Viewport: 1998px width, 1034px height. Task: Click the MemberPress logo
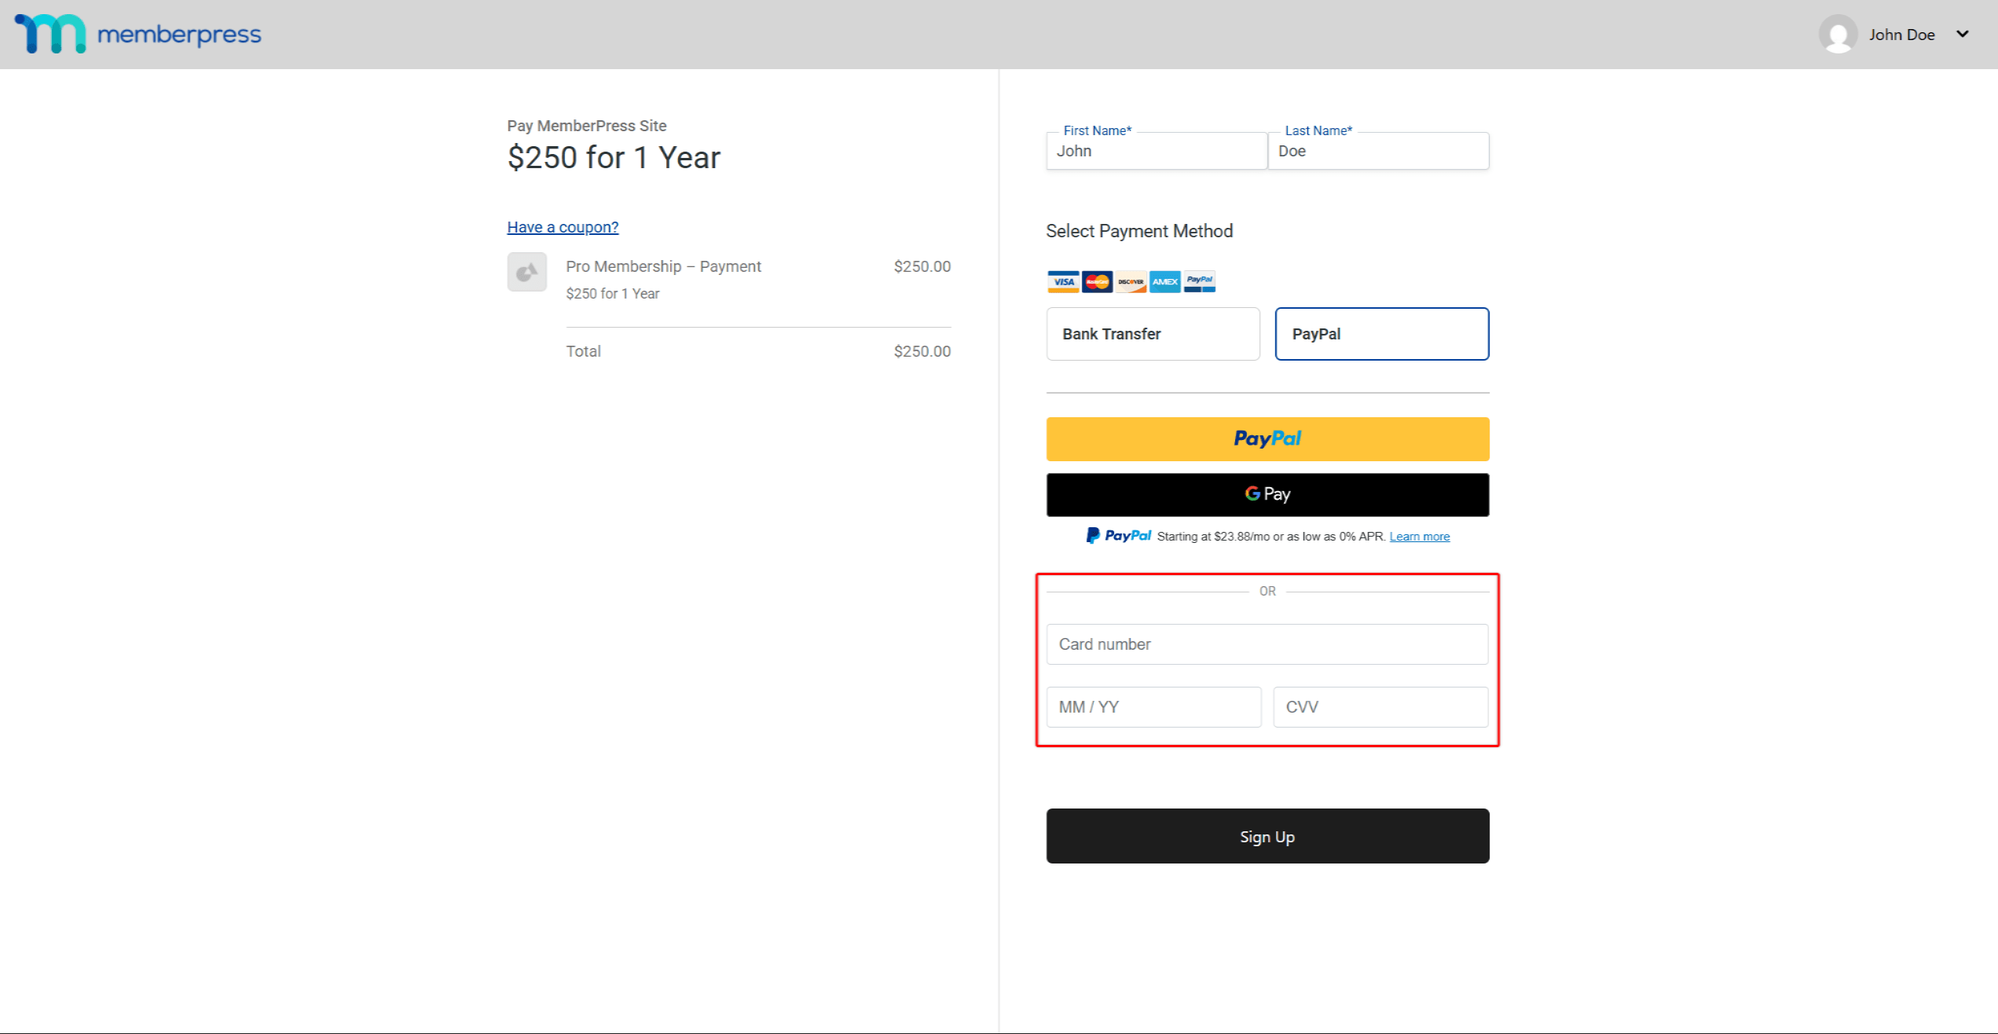point(137,34)
